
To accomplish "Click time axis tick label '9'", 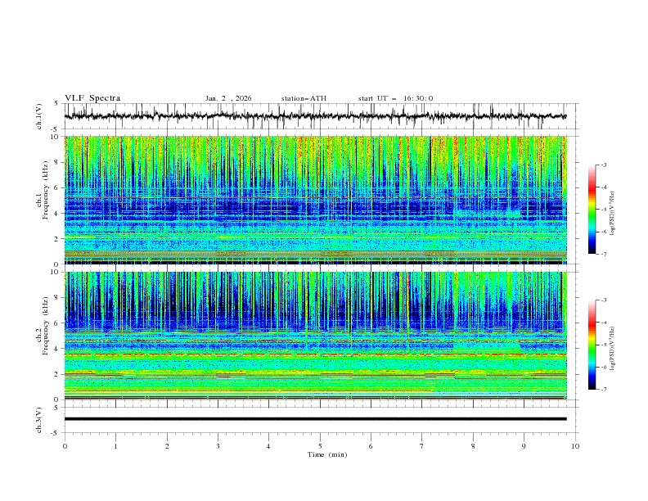I will click(524, 446).
